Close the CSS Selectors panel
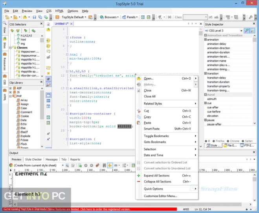259x213 pixels. (x=41, y=24)
